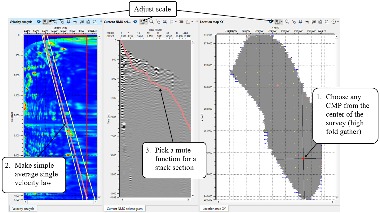Toggle adjust scale button in Velocity analysis
This screenshot has height=213, width=380.
coord(45,22)
